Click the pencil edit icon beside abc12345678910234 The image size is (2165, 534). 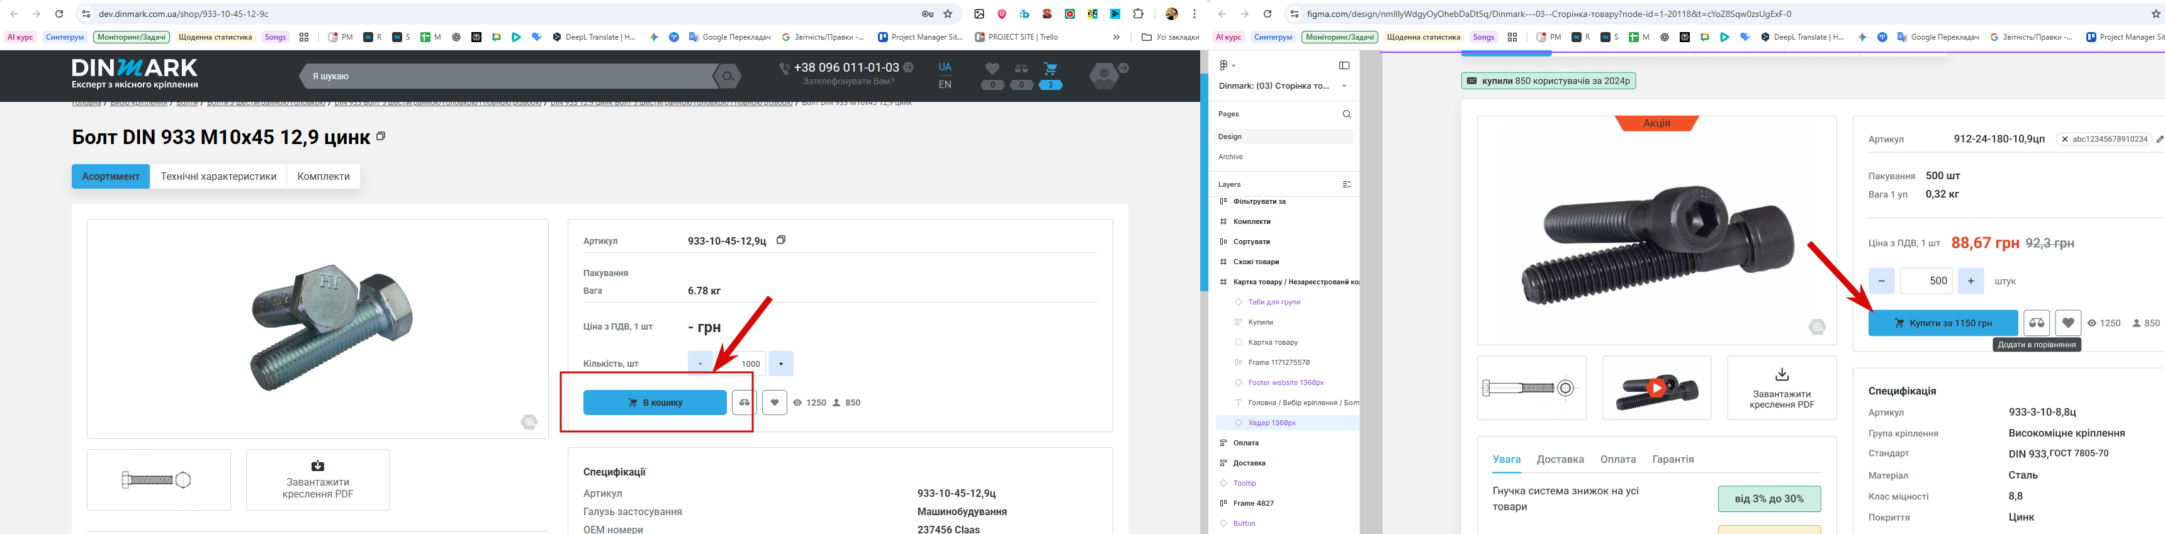coord(2160,140)
